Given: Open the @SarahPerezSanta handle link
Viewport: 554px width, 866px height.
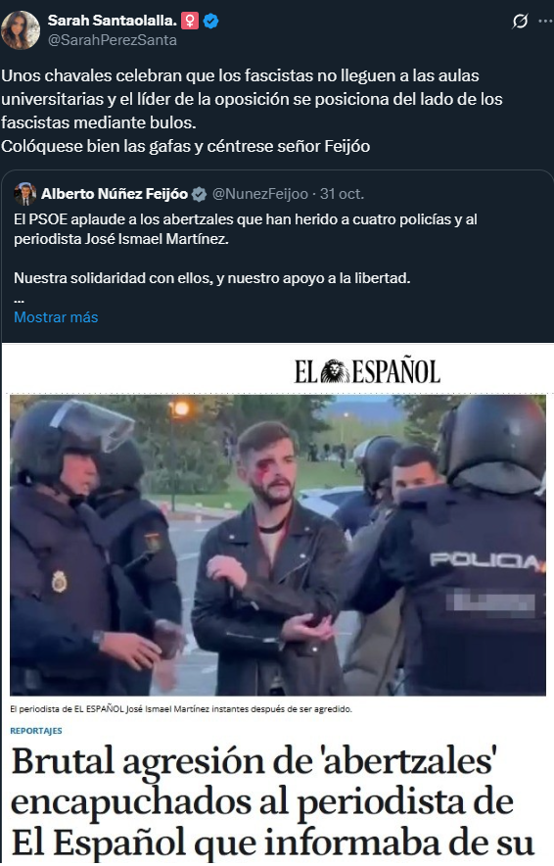Looking at the screenshot, I should (x=112, y=40).
